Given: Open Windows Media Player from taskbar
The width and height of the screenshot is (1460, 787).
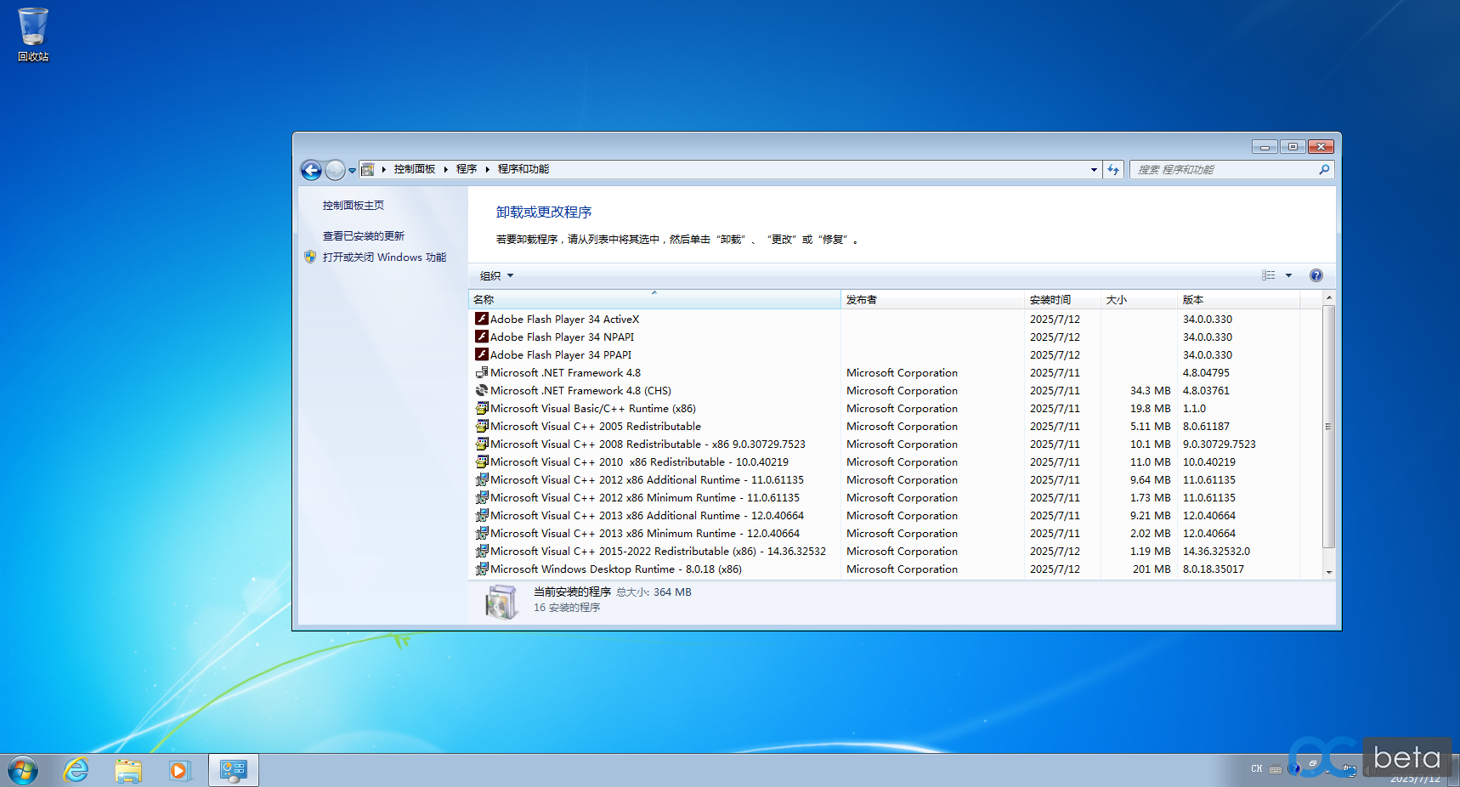Looking at the screenshot, I should pyautogui.click(x=179, y=770).
